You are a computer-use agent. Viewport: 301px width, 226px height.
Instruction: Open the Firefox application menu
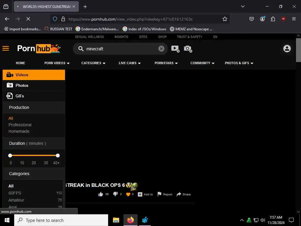coord(294,19)
